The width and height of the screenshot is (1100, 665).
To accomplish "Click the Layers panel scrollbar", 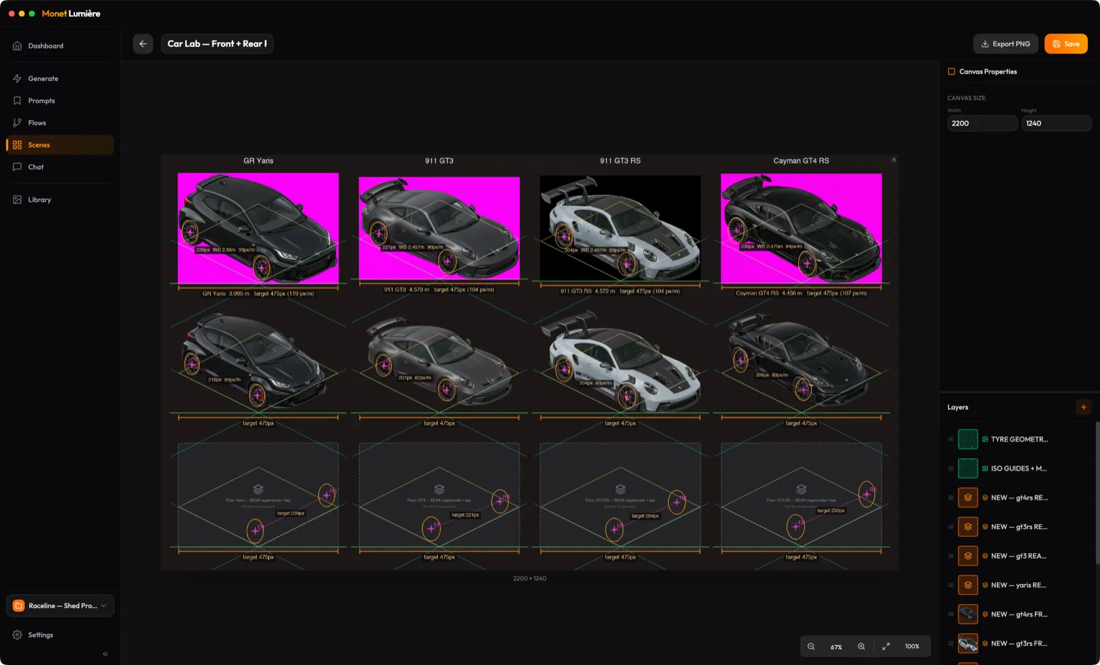I will click(x=1097, y=493).
